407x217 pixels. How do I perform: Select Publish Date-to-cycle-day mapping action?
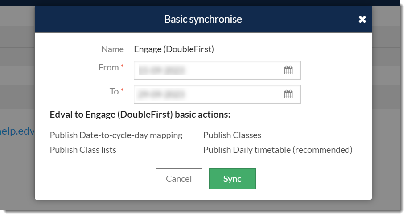(x=116, y=135)
